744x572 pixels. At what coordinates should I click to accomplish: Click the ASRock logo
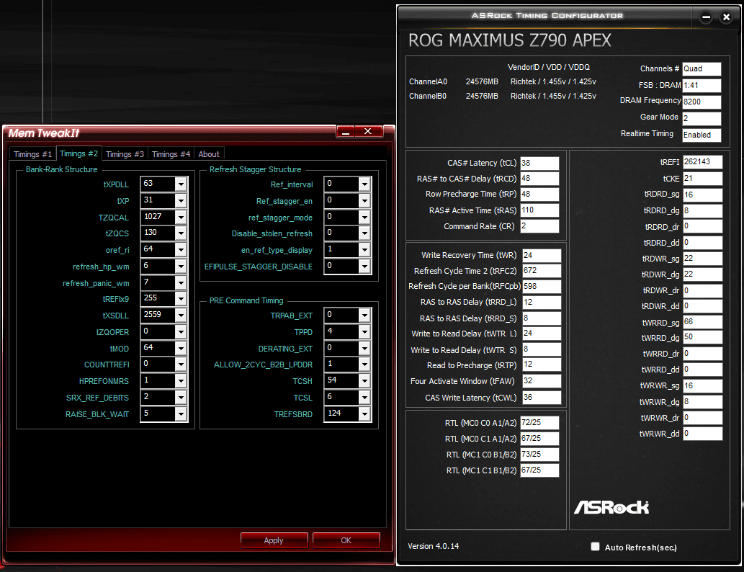pyautogui.click(x=611, y=507)
